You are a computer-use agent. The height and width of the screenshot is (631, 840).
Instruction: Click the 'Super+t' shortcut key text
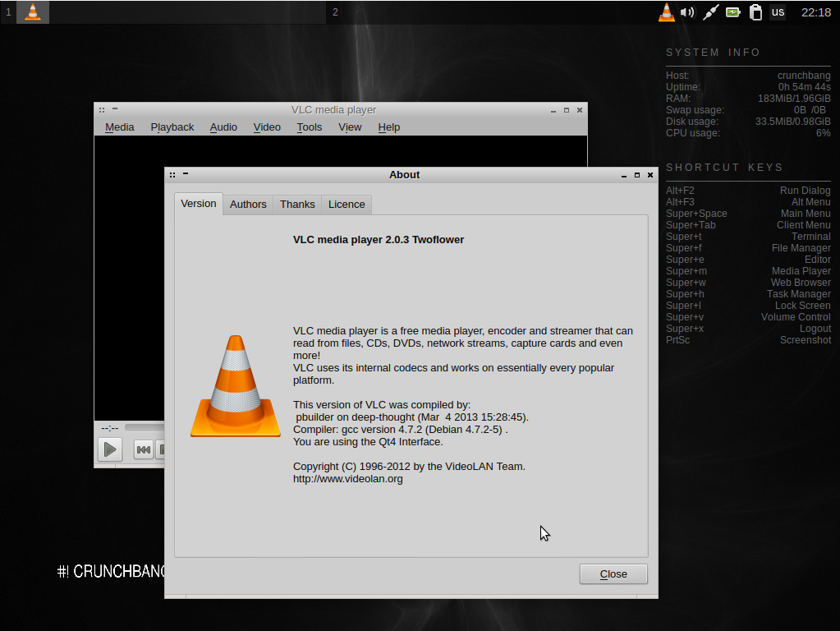(x=683, y=237)
